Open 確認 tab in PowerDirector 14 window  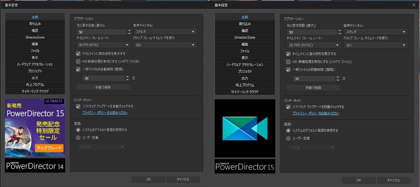[35, 30]
